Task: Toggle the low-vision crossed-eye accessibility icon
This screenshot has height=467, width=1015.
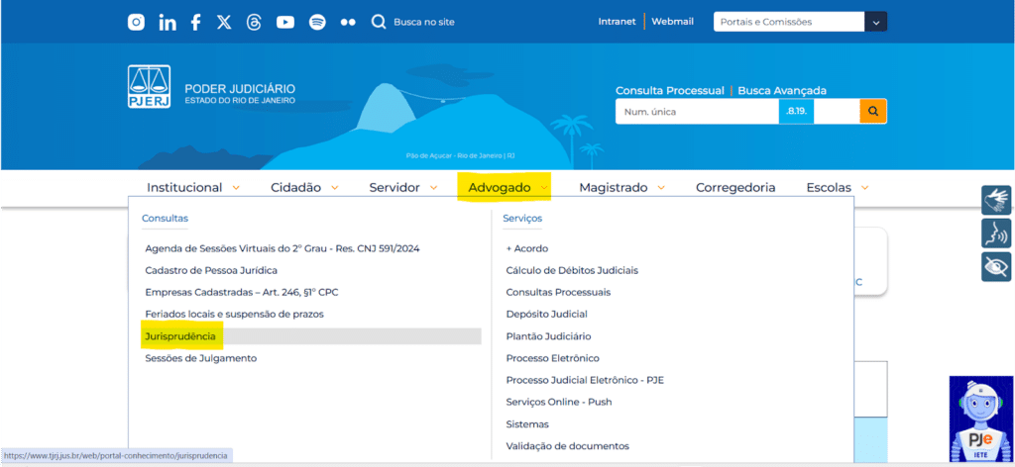Action: pyautogui.click(x=995, y=266)
